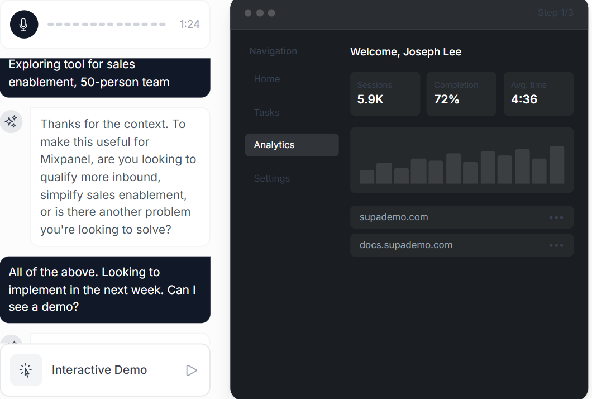Select Analytics in the navigation

coord(292,145)
